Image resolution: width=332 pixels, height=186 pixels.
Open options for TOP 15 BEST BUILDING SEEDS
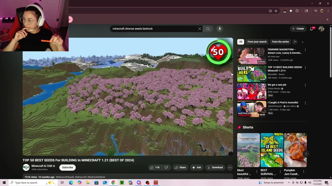(305, 68)
